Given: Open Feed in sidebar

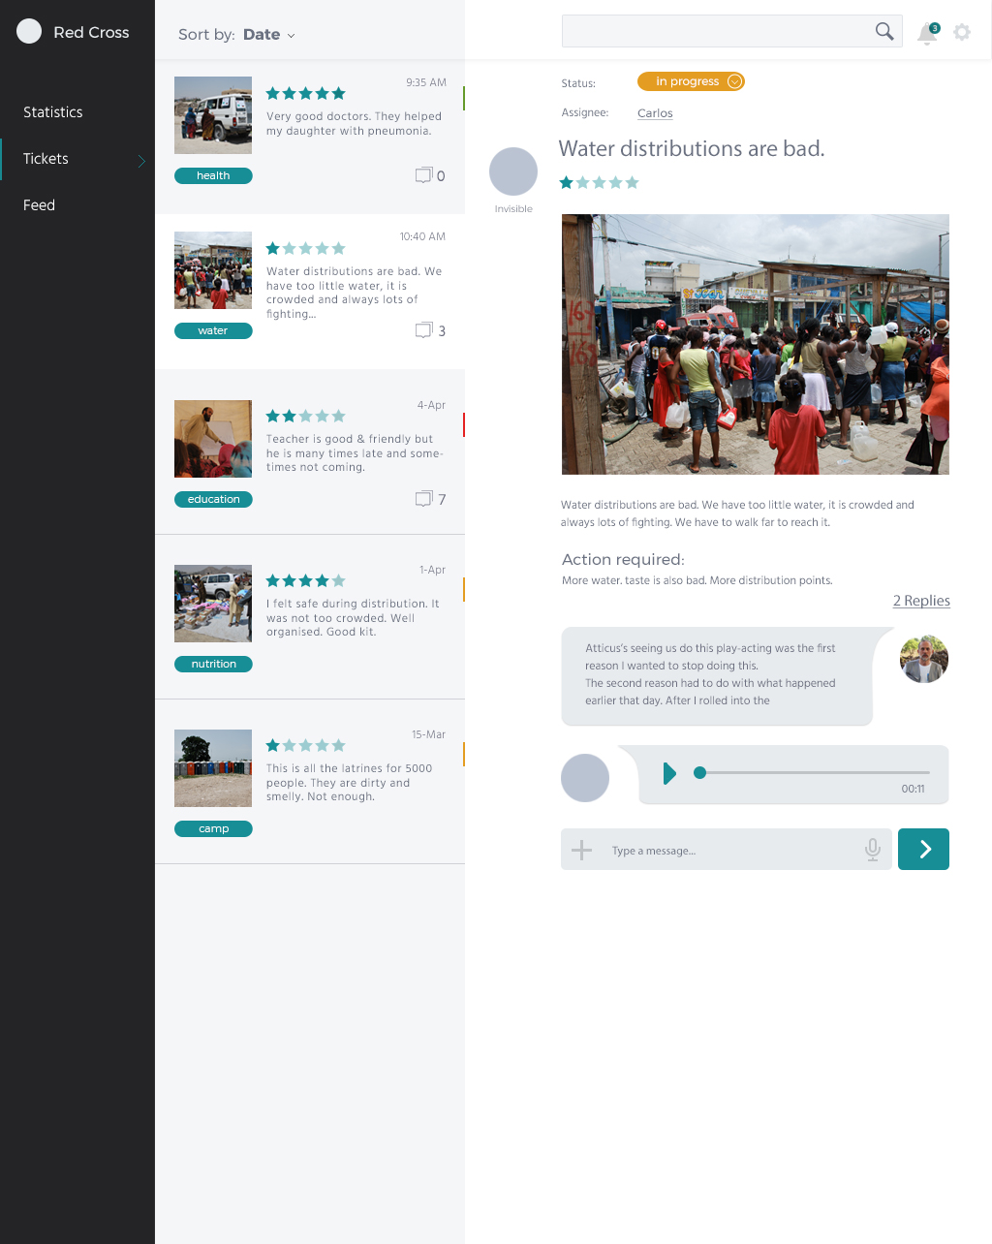Looking at the screenshot, I should [39, 205].
